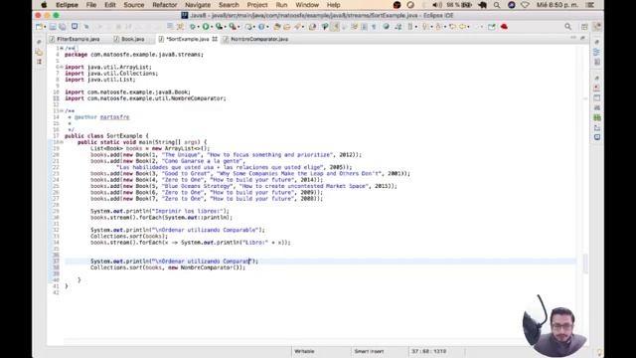636x358 pixels.
Task: Click the Eclipse application menu
Action: pos(67,5)
